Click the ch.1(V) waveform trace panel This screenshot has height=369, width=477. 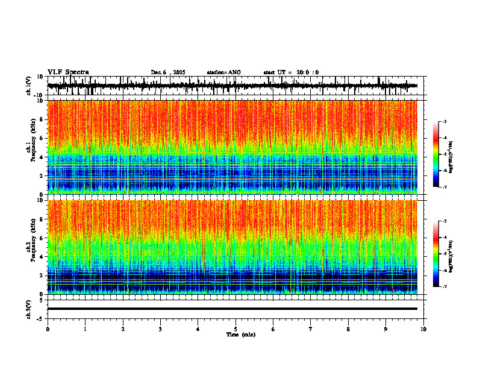click(x=237, y=86)
